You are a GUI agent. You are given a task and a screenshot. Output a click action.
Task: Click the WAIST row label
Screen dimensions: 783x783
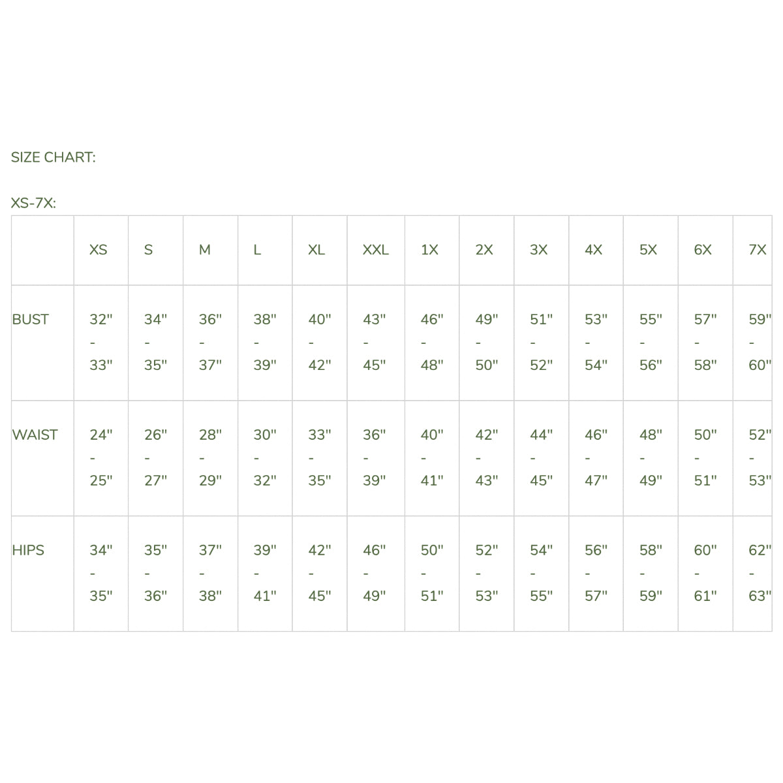tap(35, 435)
